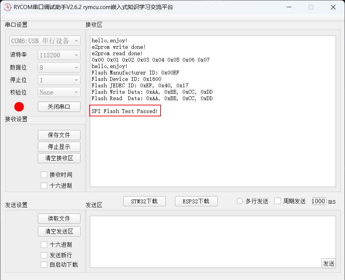
Task: Start an ESP32 download with ESP32下载
Action: click(196, 201)
